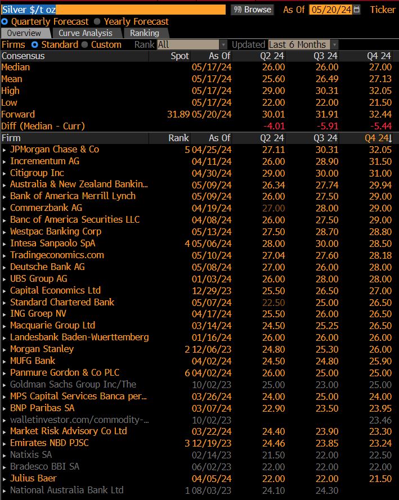
Task: Sort by the Q4 24 firm column header
Action: (x=378, y=138)
